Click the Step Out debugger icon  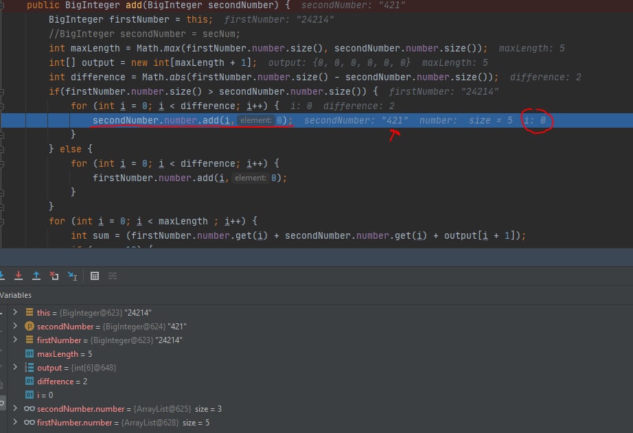(x=36, y=276)
